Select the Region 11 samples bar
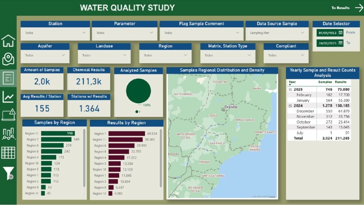The width and height of the screenshot is (364, 205). tap(57, 134)
